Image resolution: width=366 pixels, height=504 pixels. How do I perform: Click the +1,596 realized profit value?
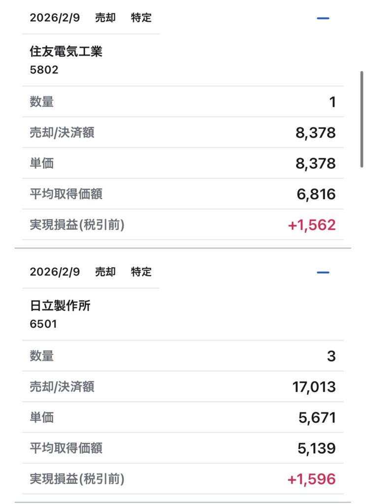[x=311, y=479]
